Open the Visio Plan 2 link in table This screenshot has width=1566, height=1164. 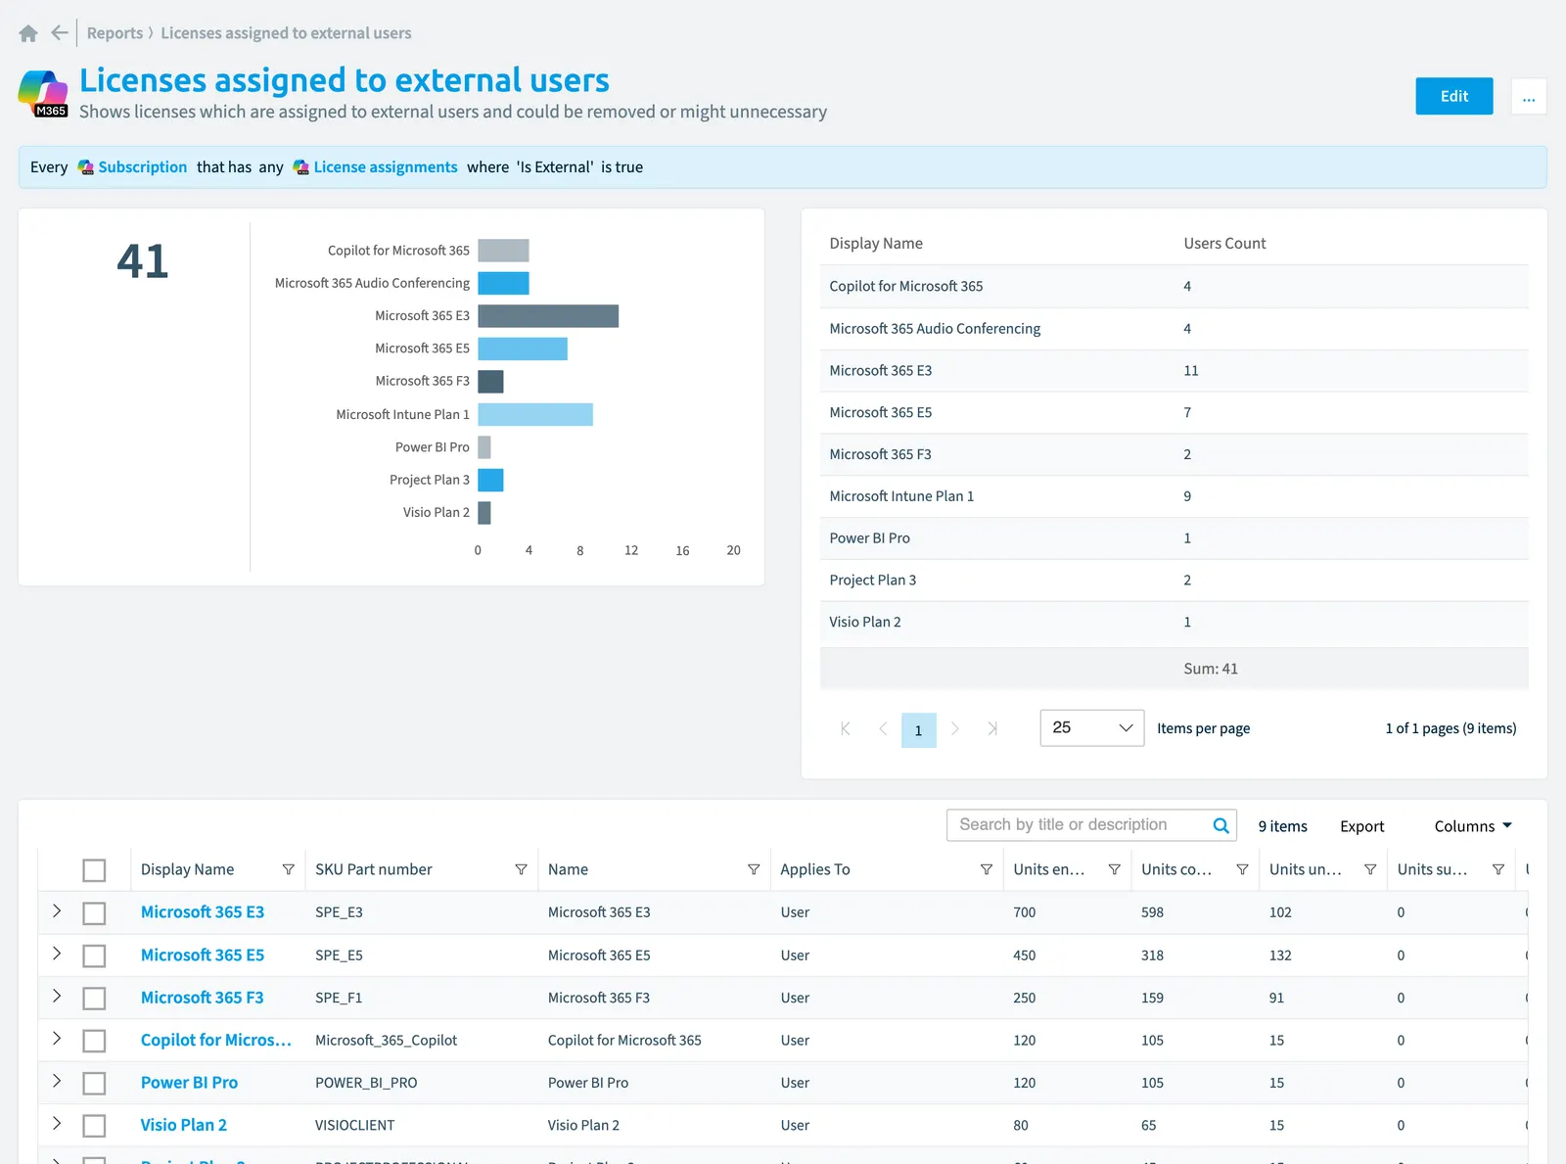click(x=183, y=1125)
